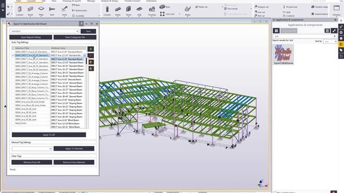
Task: Open the Drawings & reports tab
Action: [x=71, y=1]
